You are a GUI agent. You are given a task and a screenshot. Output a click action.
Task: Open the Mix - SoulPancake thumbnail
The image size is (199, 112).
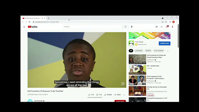(x=137, y=70)
